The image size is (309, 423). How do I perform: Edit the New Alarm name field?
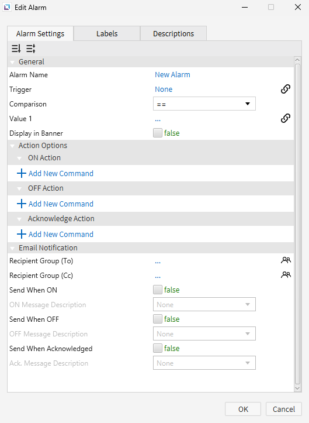[x=172, y=75]
